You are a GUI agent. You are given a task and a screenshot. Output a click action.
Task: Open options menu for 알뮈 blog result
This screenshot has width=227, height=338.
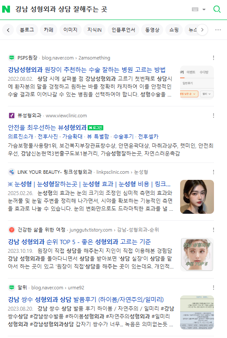[214, 288]
